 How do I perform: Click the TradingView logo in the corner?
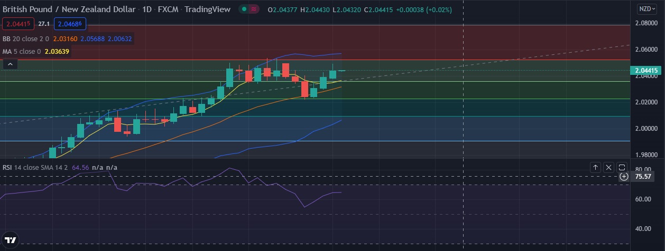tap(10, 240)
